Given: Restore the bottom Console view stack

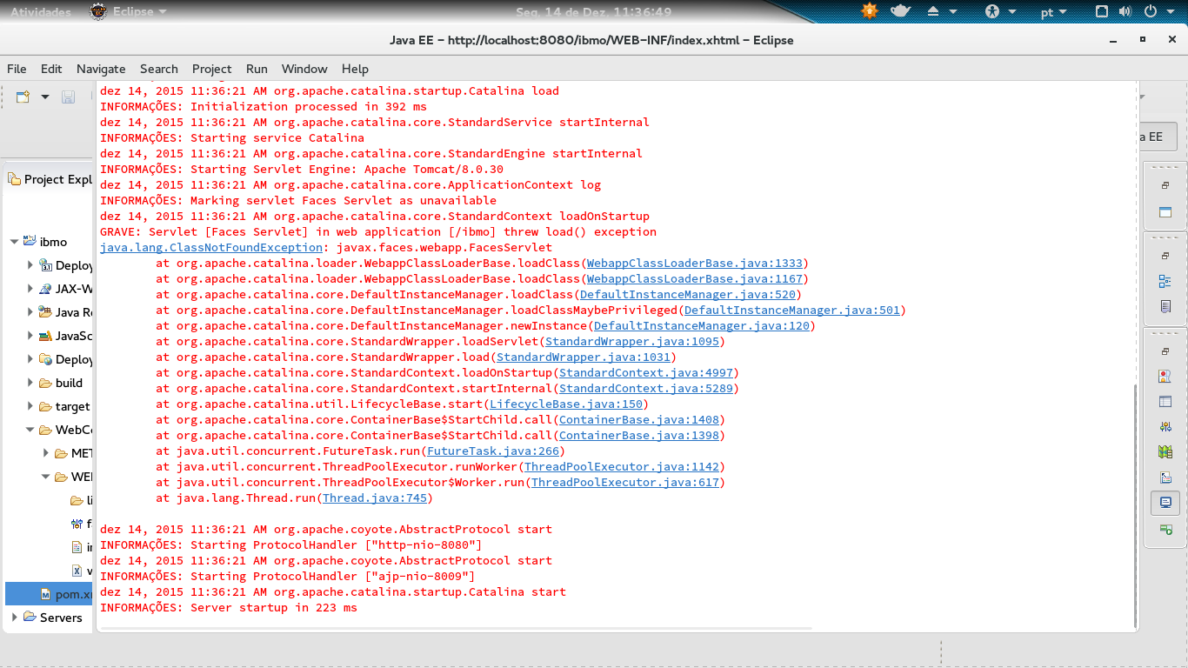Looking at the screenshot, I should coord(1165,351).
